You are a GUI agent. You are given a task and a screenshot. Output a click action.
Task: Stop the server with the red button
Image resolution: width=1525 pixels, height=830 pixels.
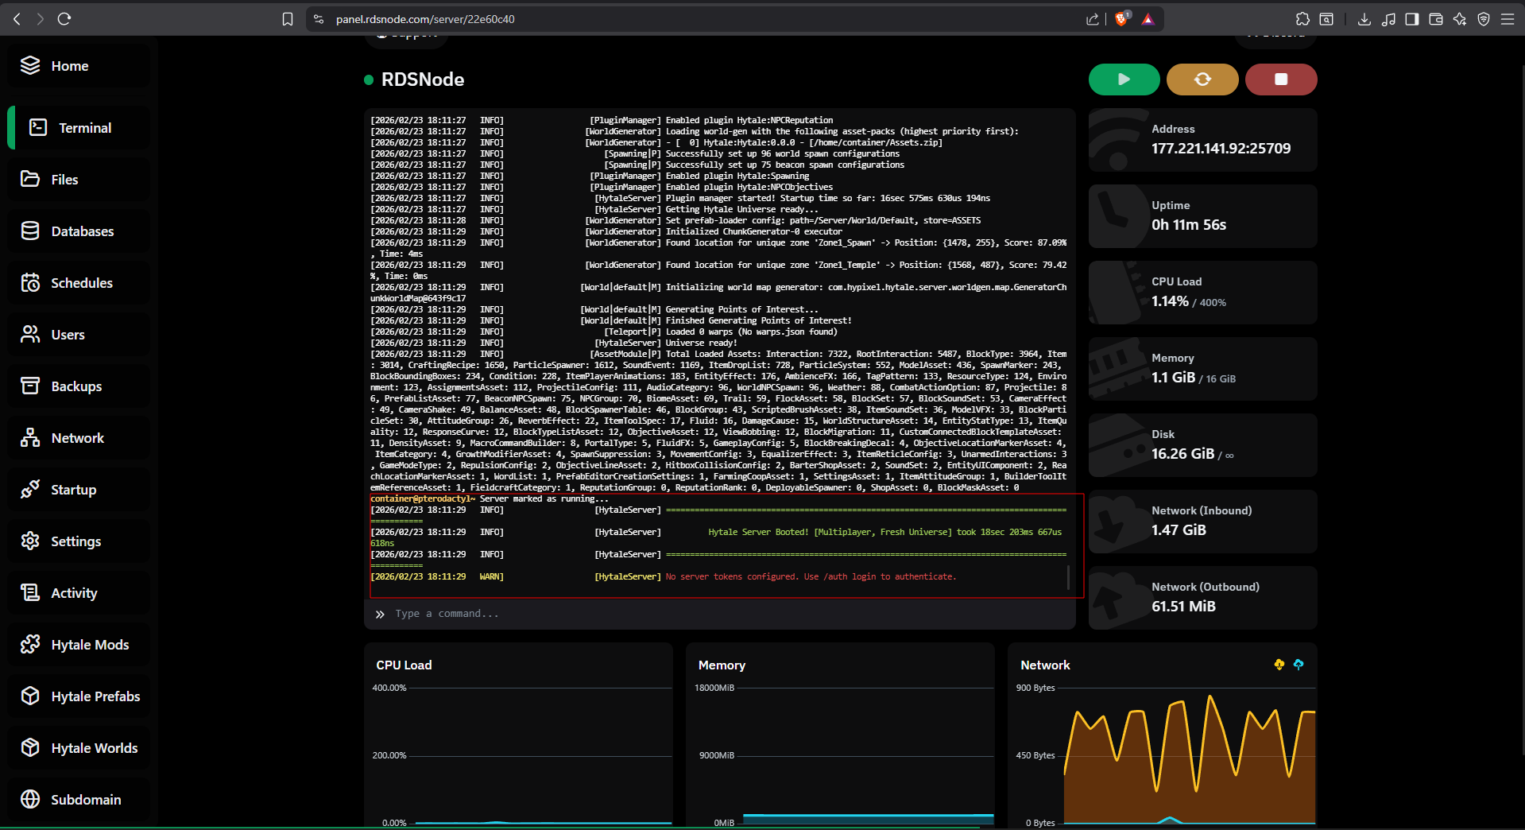tap(1280, 80)
